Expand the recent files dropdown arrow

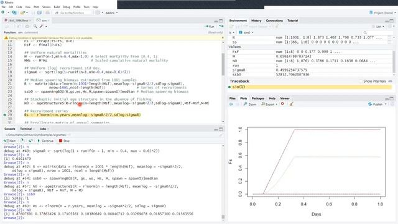[27, 12]
